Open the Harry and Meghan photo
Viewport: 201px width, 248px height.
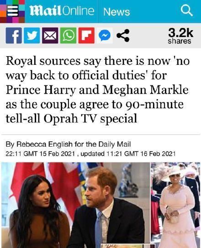(x=75, y=205)
